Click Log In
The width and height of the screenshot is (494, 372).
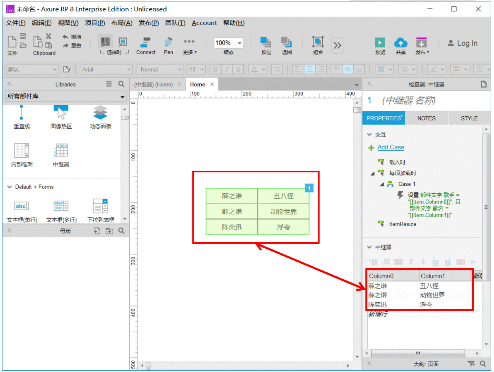click(x=462, y=43)
